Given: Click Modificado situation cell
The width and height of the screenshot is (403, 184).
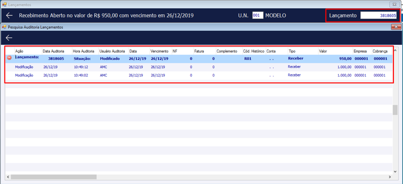Looking at the screenshot, I should pos(110,58).
